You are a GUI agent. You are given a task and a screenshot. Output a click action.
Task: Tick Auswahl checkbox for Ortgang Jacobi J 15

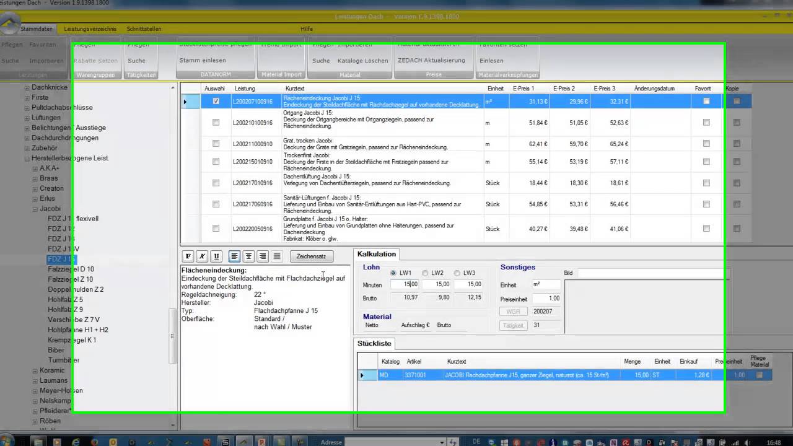[216, 123]
